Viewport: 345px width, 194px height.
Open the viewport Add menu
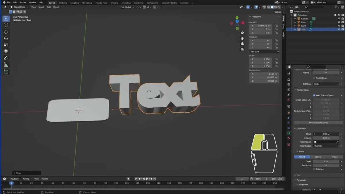pos(49,7)
